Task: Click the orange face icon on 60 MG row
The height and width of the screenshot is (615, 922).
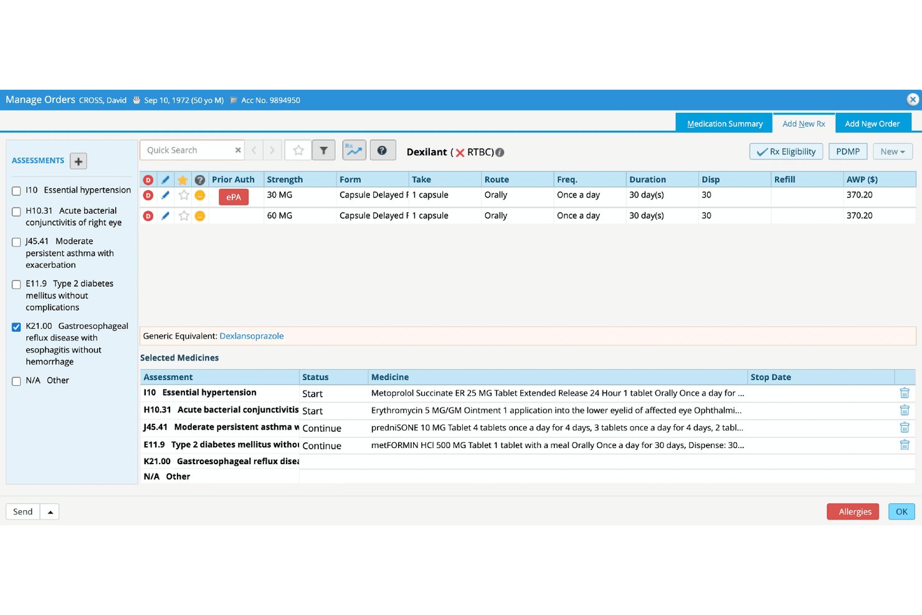Action: pyautogui.click(x=200, y=216)
